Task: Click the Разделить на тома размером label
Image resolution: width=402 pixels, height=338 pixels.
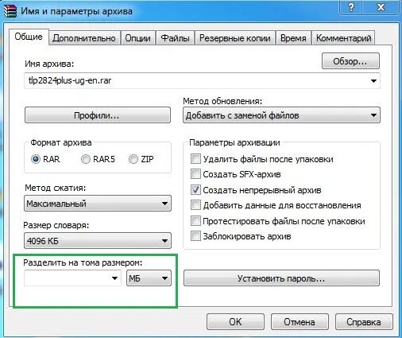Action: 83,262
